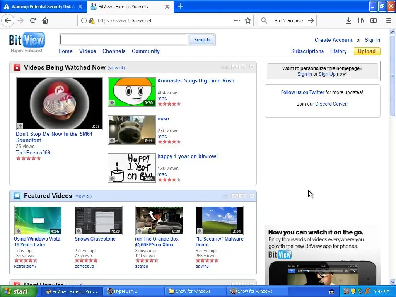The height and width of the screenshot is (297, 396).
Task: Add Animaster Sings video to queue plus icon
Action: click(112, 102)
